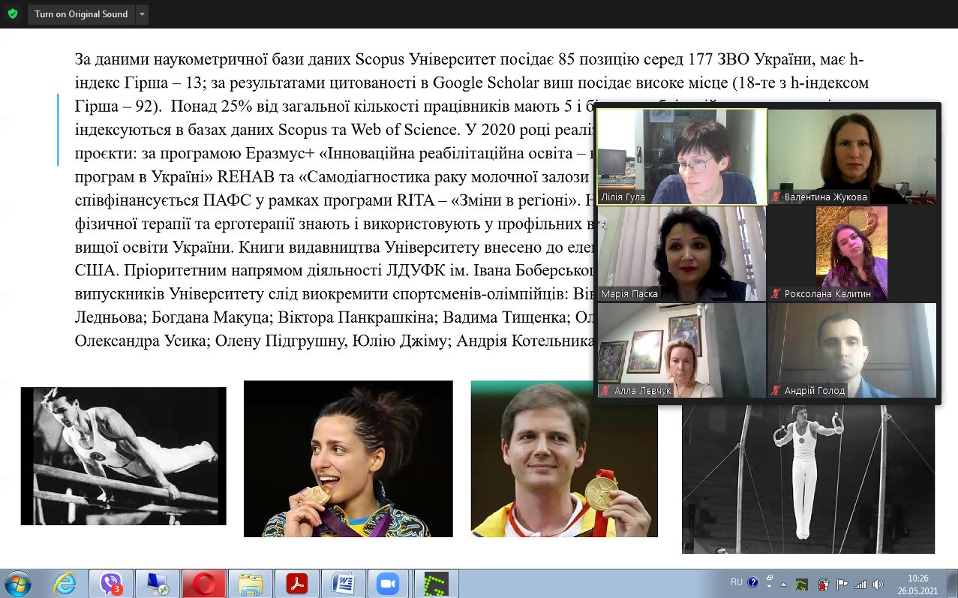Click Turn on Original Sound button

(x=81, y=14)
